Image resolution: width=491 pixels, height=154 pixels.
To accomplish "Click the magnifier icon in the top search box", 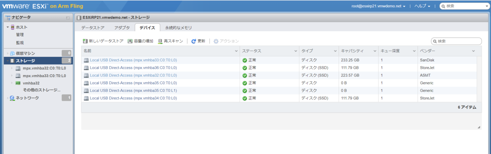I will (x=443, y=6).
